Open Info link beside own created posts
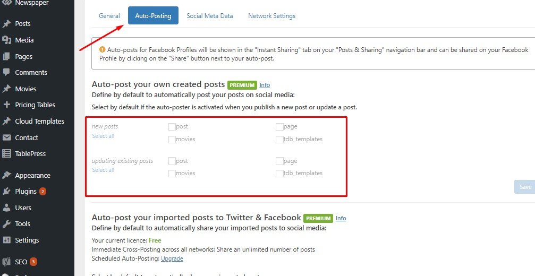Image resolution: width=535 pixels, height=276 pixels. click(265, 85)
